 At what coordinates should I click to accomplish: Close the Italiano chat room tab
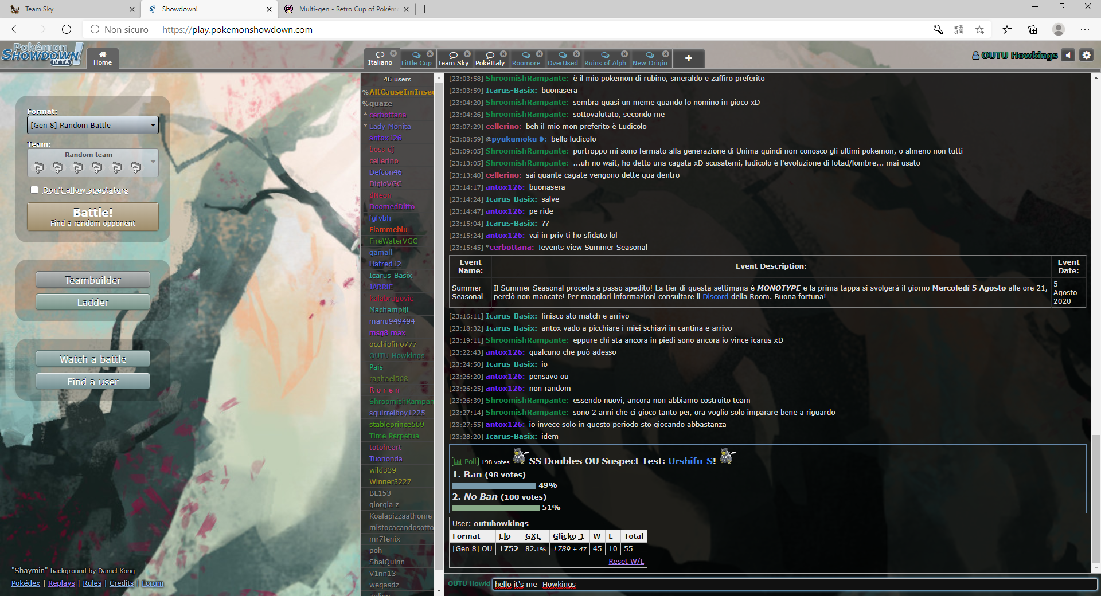[x=393, y=54]
